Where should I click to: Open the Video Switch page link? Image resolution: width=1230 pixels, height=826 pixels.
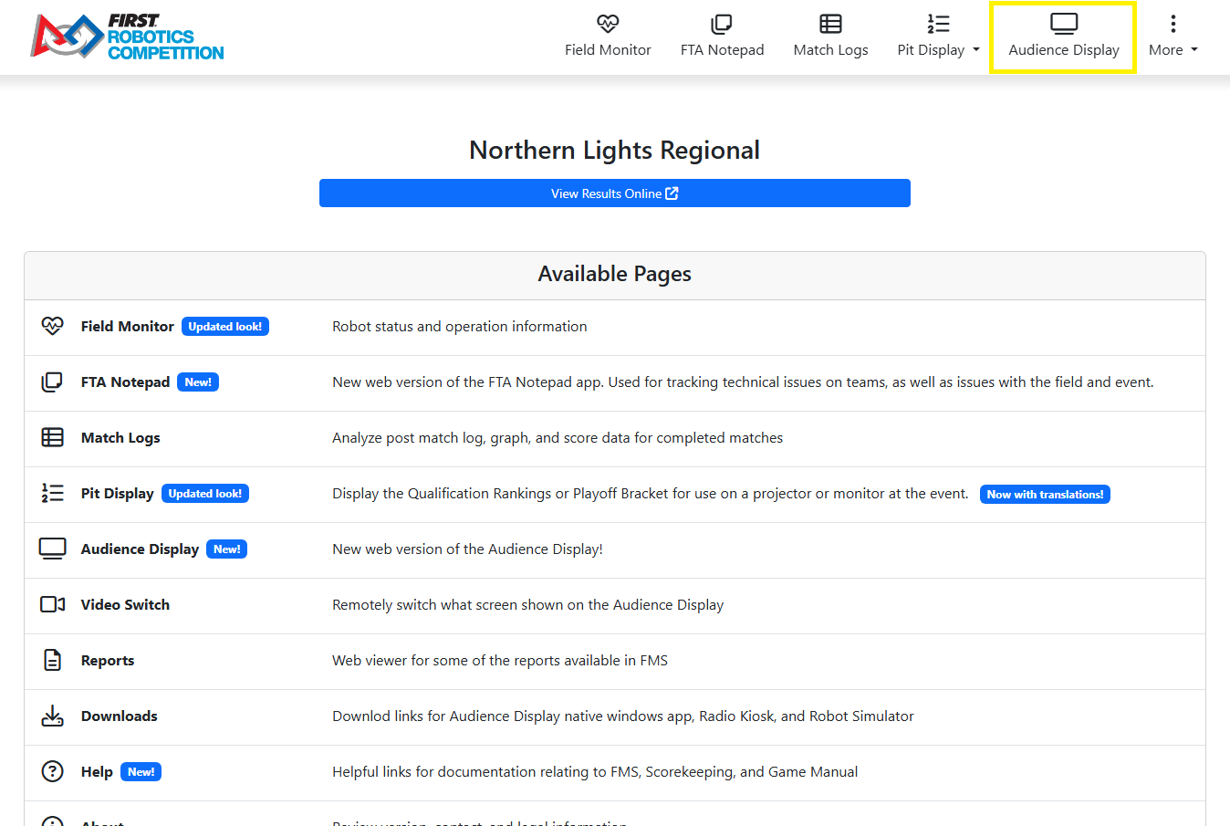click(125, 604)
